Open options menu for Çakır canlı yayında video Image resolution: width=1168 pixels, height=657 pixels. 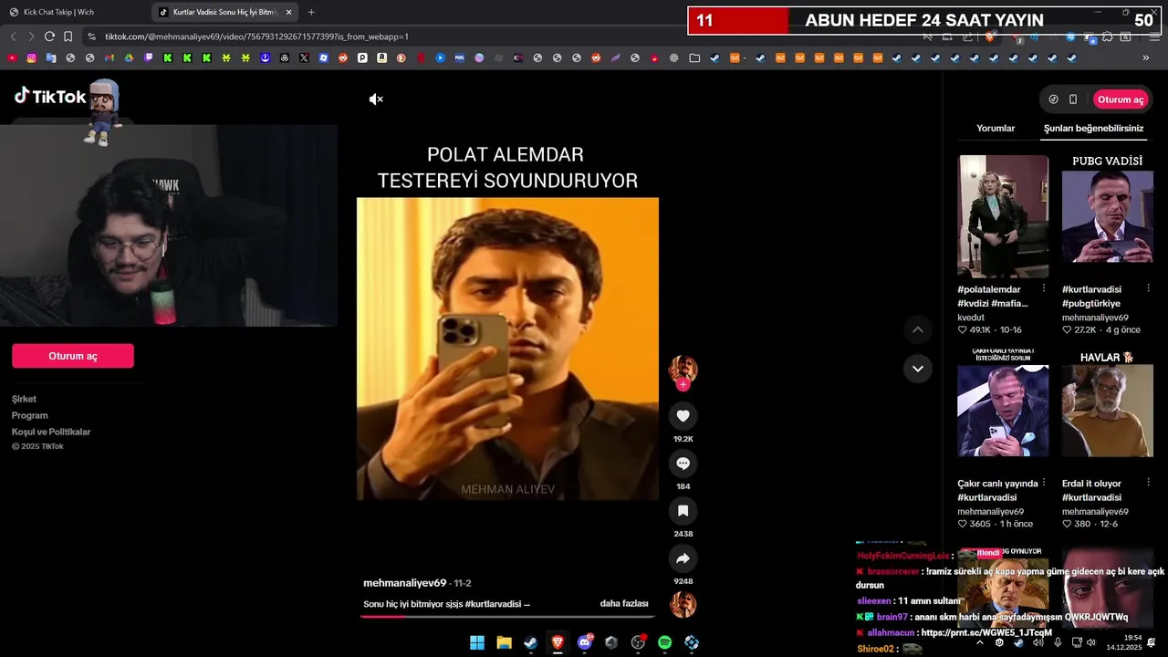click(1044, 483)
